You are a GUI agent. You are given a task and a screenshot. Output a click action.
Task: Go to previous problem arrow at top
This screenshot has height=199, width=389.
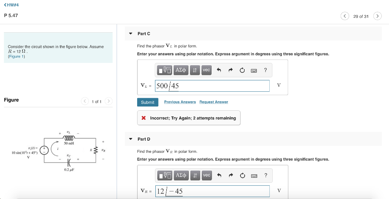pos(345,16)
